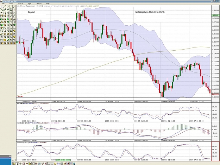Select the yellow filled triangle drawing tool
This screenshot has width=220, height=165.
tap(14, 31)
